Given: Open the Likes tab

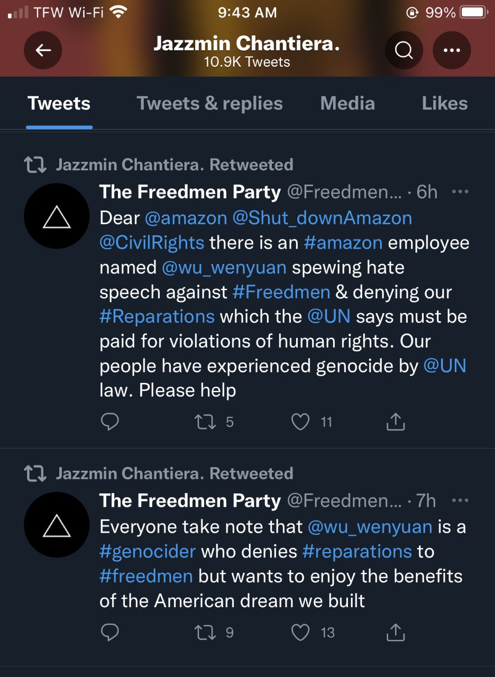Looking at the screenshot, I should pos(444,103).
